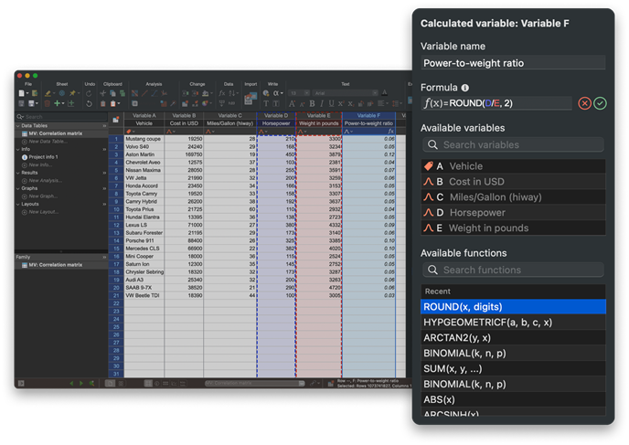This screenshot has height=445, width=629.
Task: Click New Analysis link
Action: click(x=44, y=180)
